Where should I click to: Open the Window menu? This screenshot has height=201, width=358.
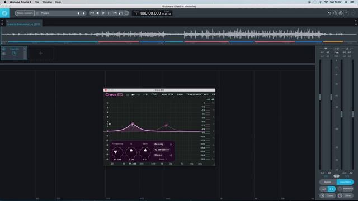click(47, 2)
